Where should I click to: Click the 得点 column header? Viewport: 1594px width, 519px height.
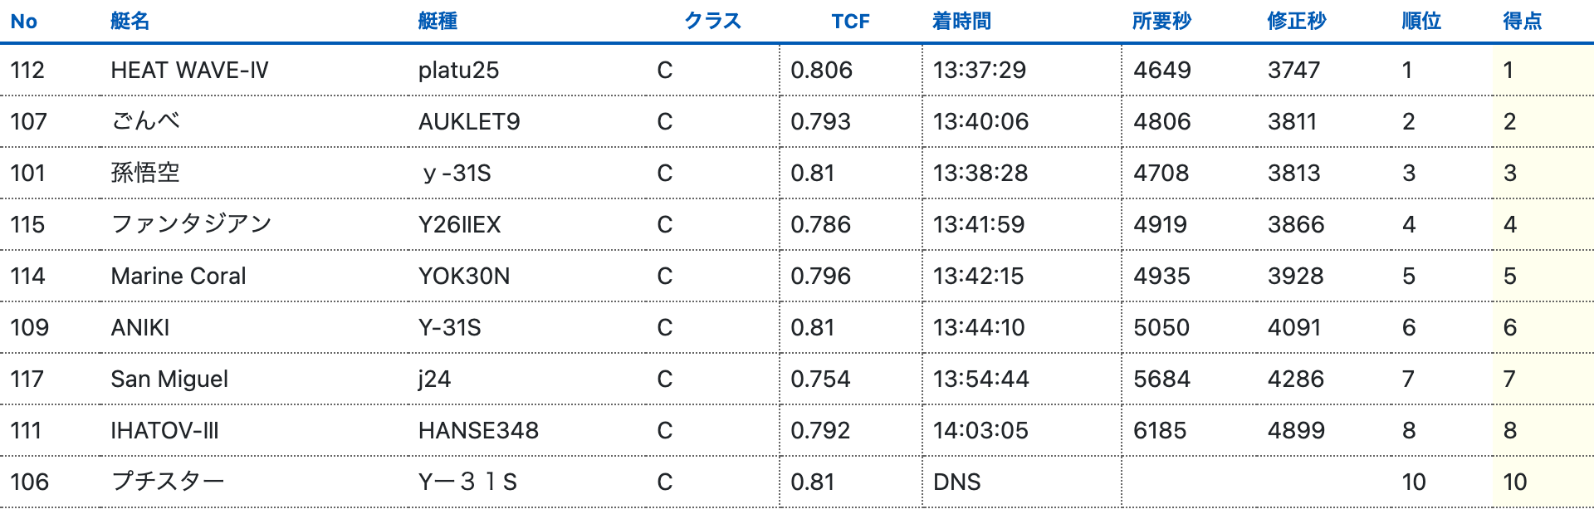(x=1523, y=22)
